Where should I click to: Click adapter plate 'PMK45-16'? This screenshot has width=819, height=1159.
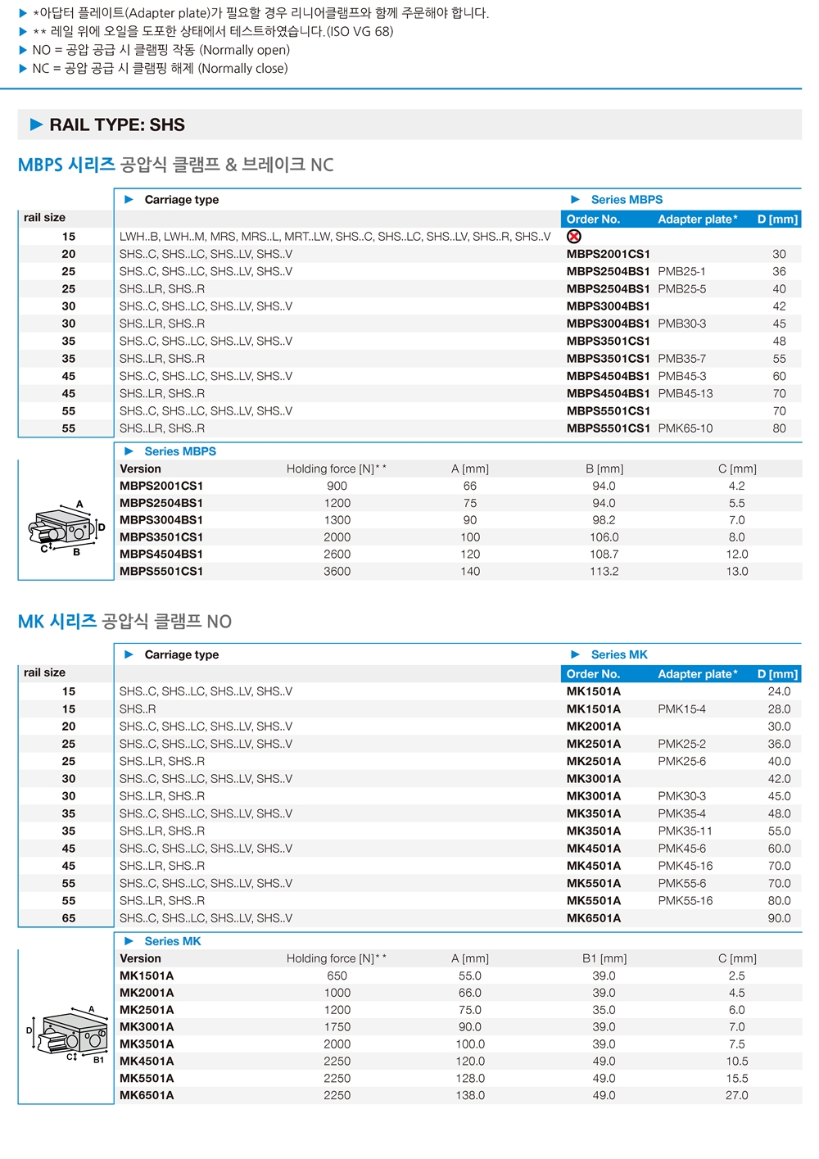(x=686, y=866)
